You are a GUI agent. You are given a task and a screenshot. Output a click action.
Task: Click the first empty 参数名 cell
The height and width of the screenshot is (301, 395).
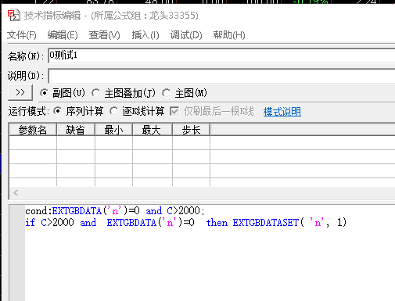click(x=33, y=142)
